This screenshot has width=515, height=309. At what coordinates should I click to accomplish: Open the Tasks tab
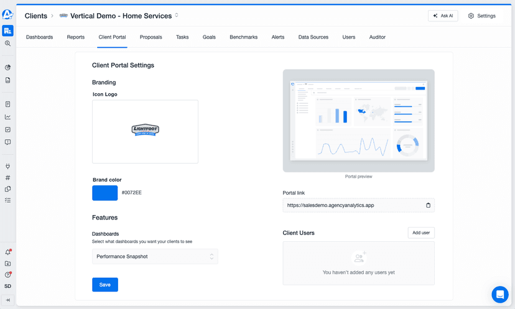click(x=182, y=37)
